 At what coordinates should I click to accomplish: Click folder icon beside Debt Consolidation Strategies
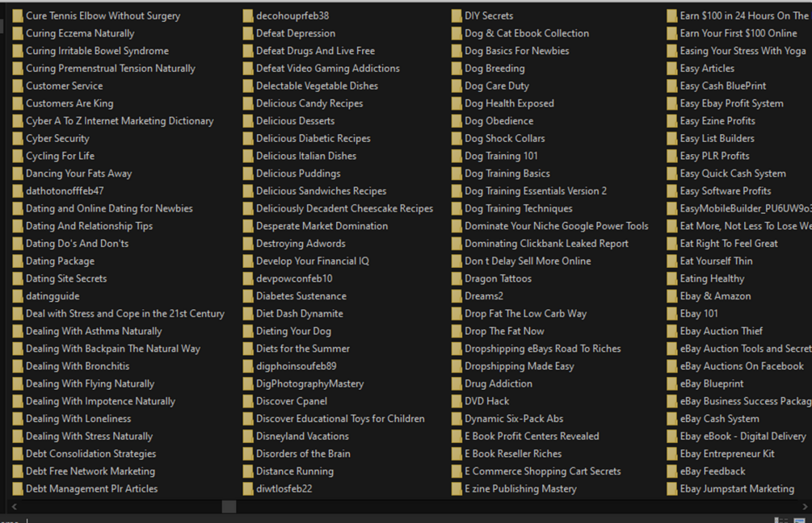click(x=18, y=454)
